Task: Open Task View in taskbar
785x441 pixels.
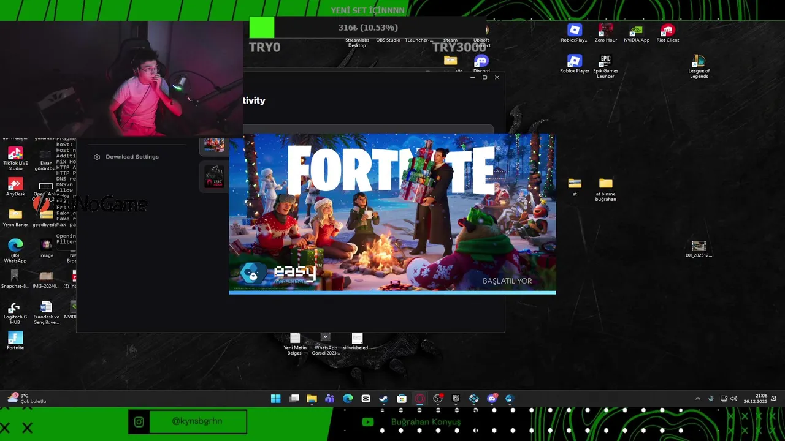Action: coord(294,399)
